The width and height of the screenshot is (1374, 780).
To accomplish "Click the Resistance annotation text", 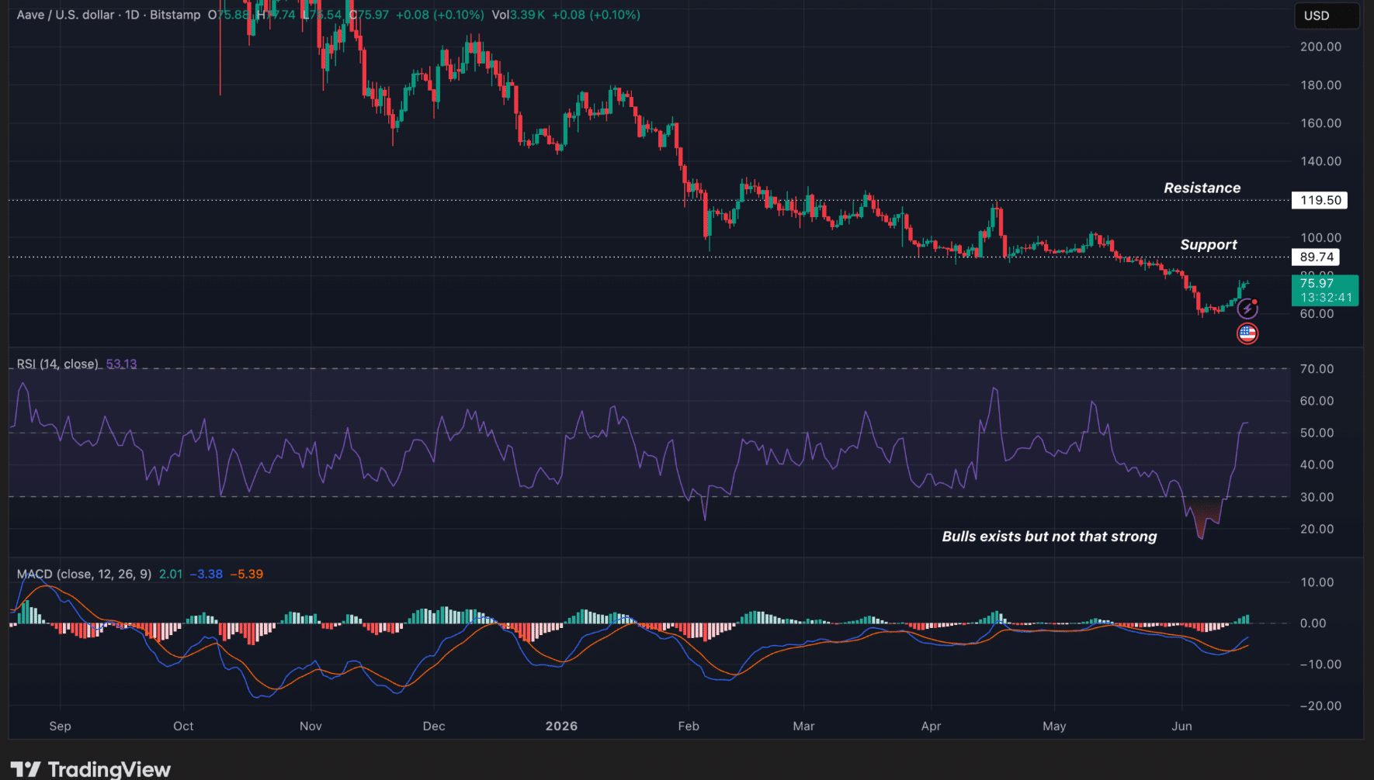I will [1202, 188].
